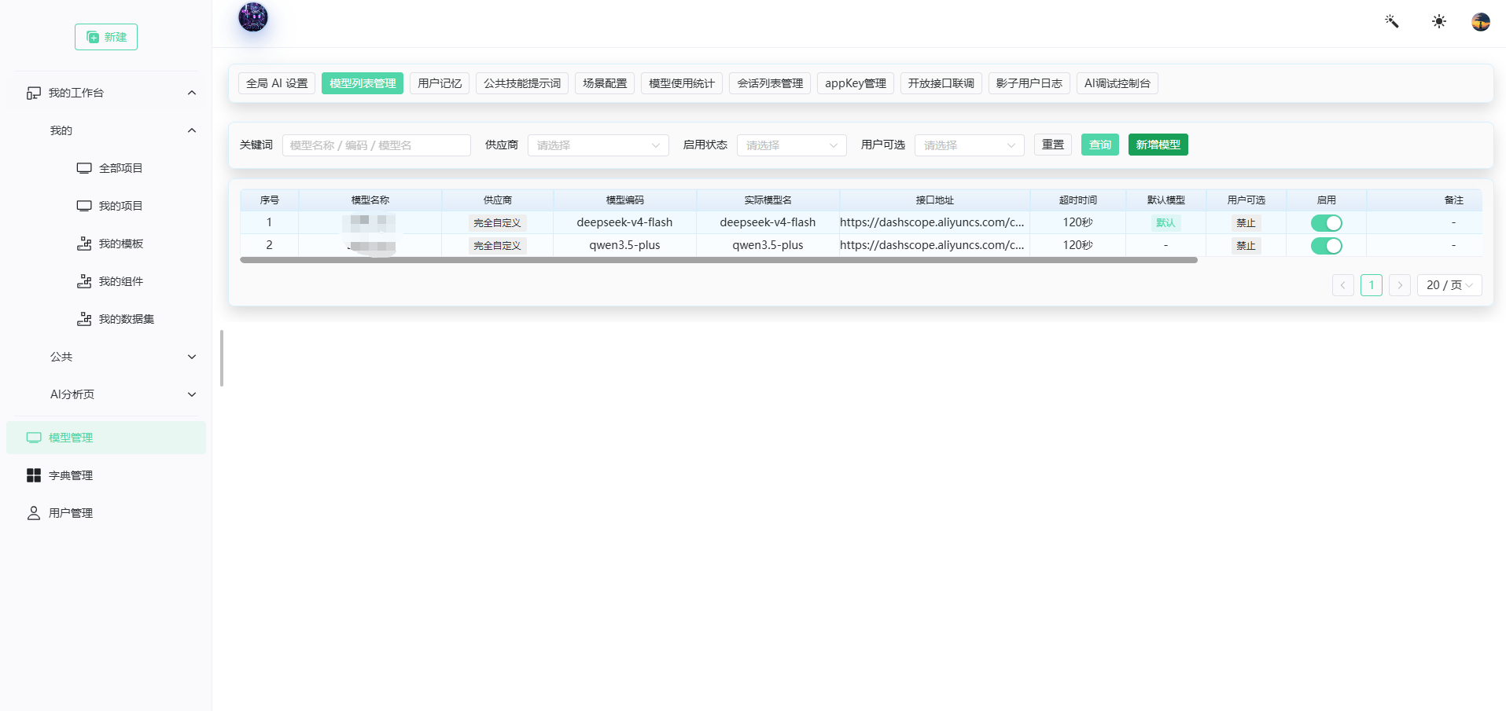The image size is (1506, 711).
Task: Open the AI调试控制台 tab
Action: pyautogui.click(x=1118, y=83)
